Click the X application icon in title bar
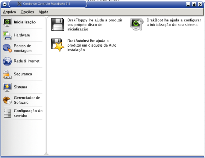This screenshot has width=205, height=158. tap(19, 4)
